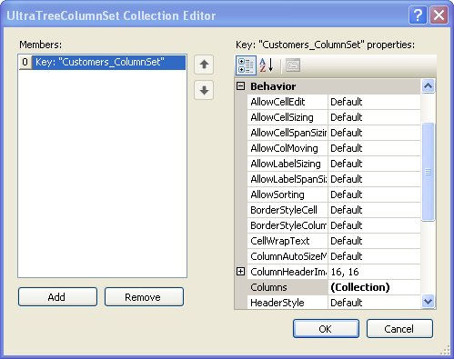
Task: Select the ColumnAutoSizeMode property row
Action: pos(288,256)
